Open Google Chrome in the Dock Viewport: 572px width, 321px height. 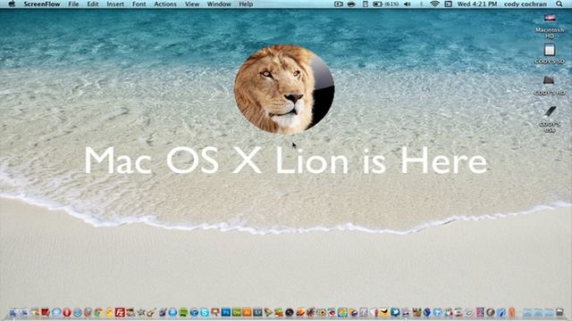point(98,312)
